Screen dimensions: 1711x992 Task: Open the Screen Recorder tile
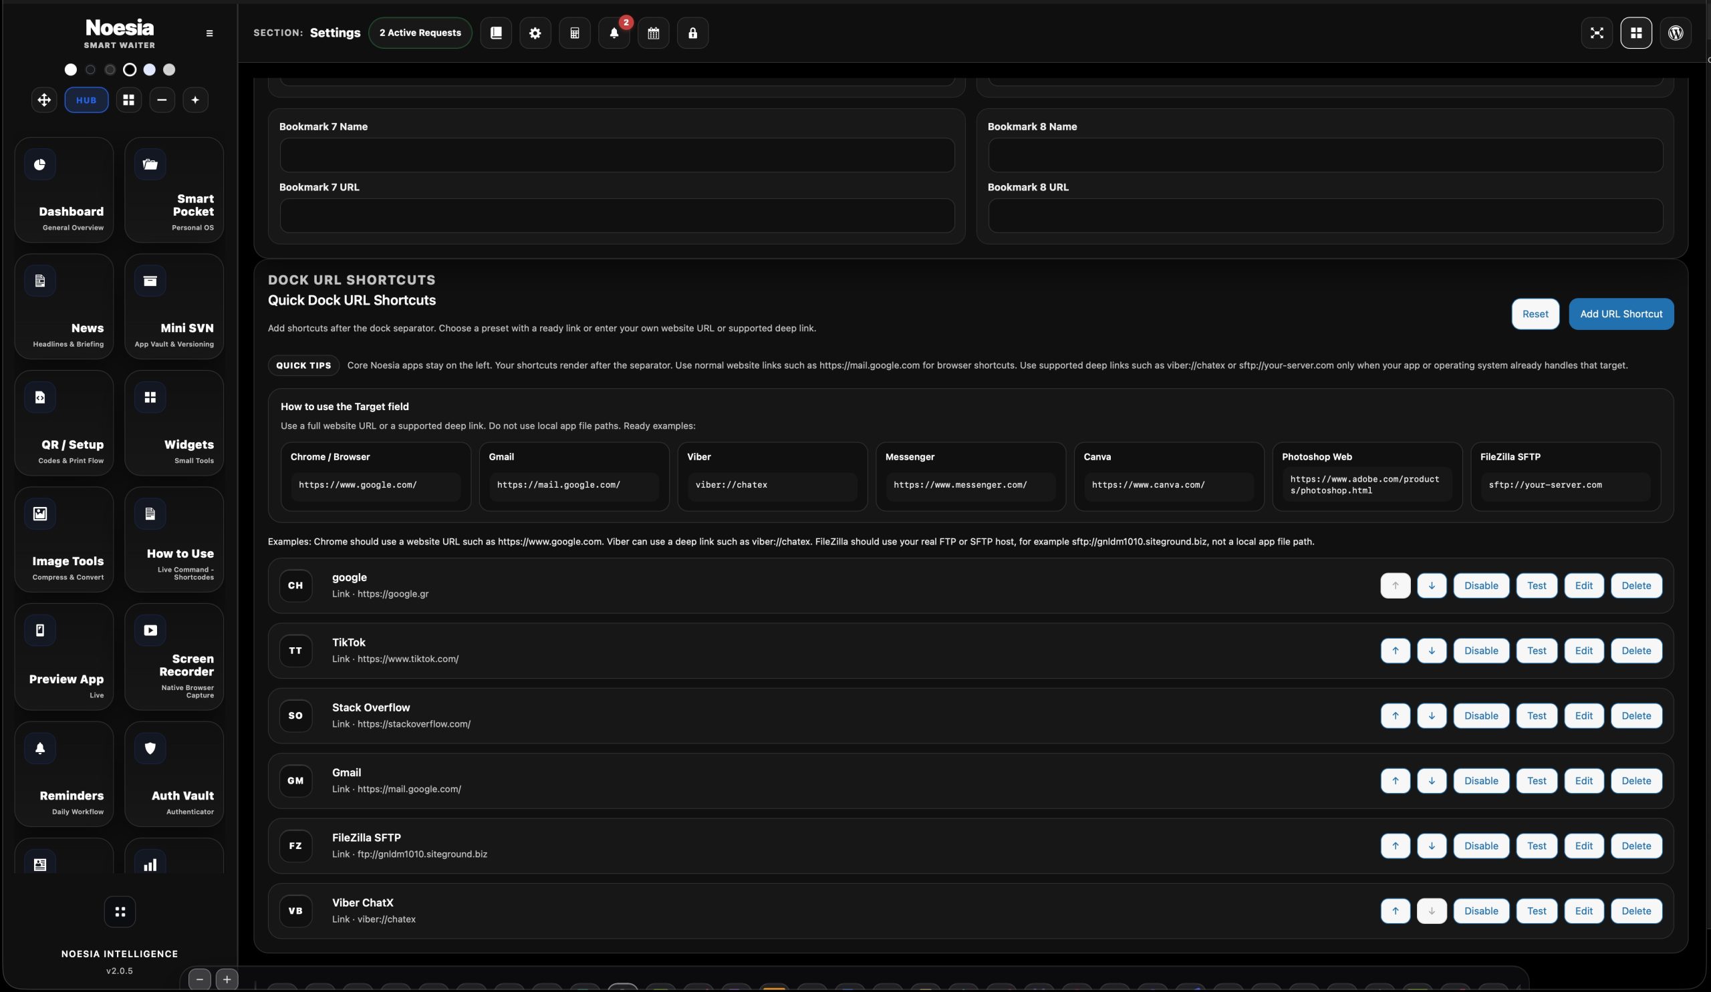[x=174, y=657]
